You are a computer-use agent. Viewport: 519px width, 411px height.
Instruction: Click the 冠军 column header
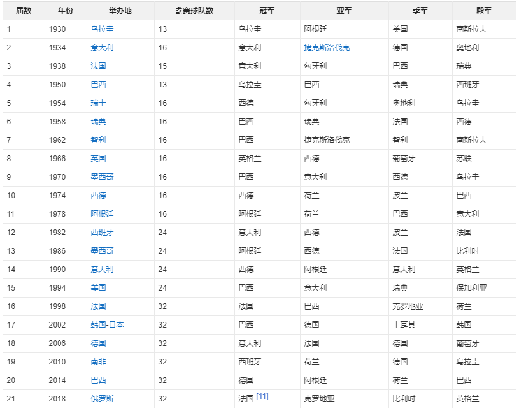(x=267, y=11)
